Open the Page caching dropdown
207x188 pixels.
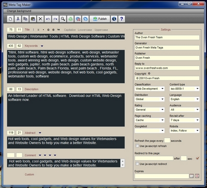pyautogui.click(x=149, y=120)
